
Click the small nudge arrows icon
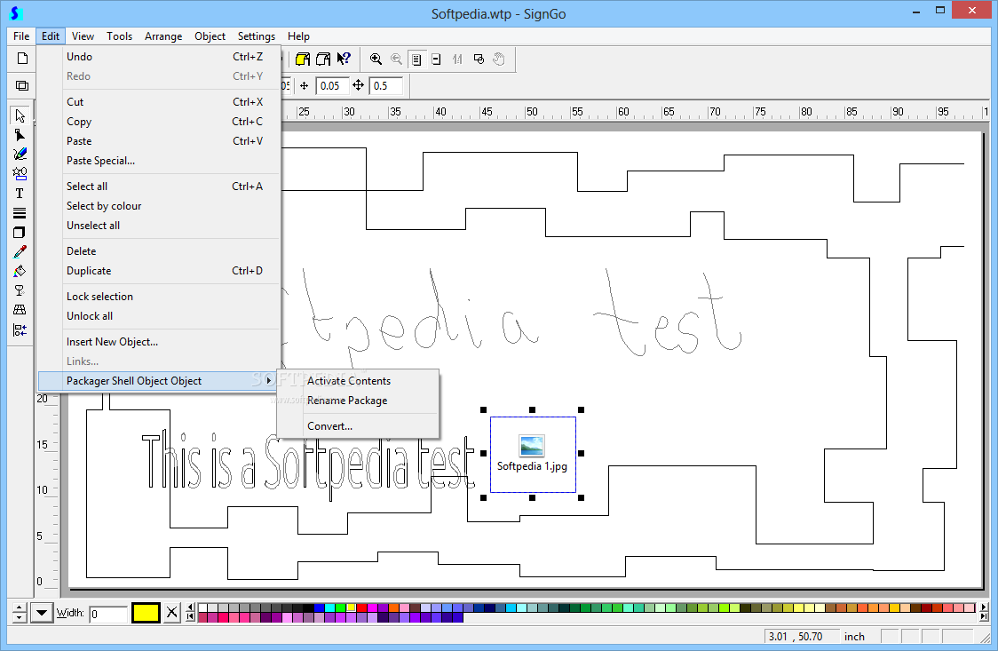tap(305, 86)
